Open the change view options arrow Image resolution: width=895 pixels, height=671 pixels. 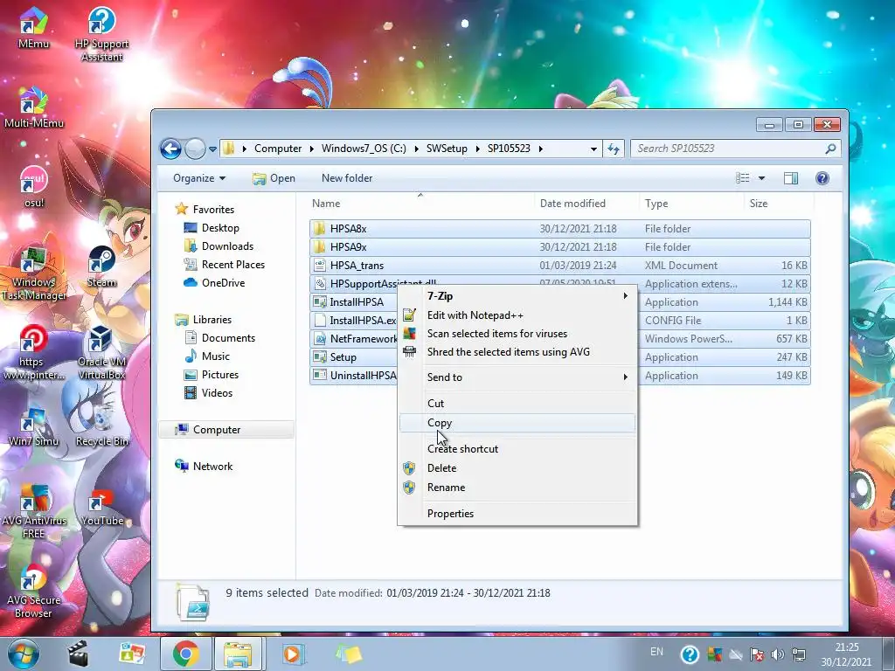pyautogui.click(x=761, y=178)
